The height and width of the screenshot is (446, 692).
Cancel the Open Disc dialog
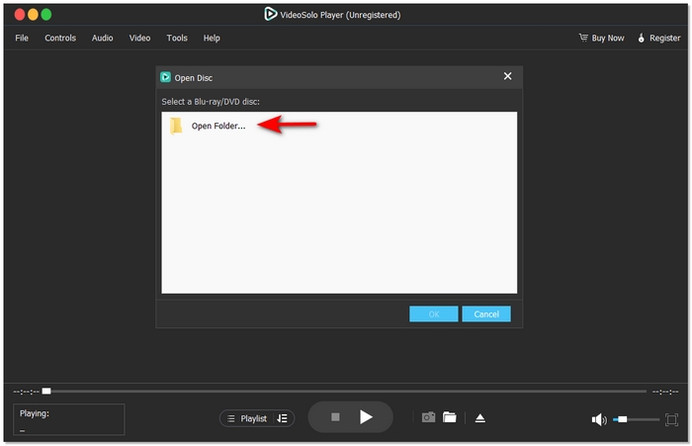(486, 313)
